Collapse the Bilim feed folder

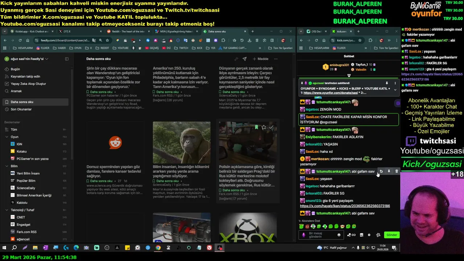coord(7,166)
